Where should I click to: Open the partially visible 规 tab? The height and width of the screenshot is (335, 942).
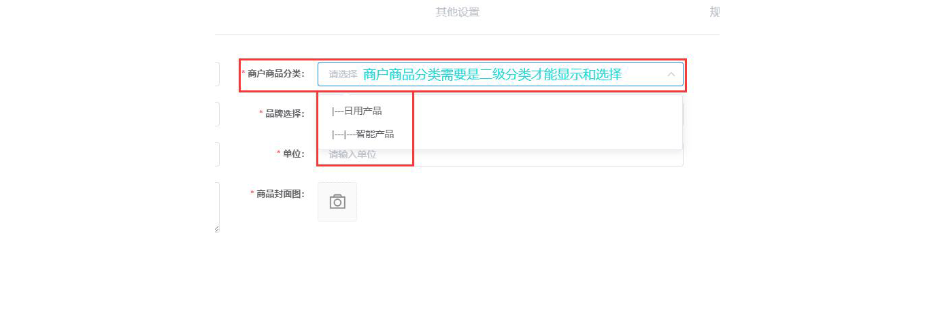714,12
